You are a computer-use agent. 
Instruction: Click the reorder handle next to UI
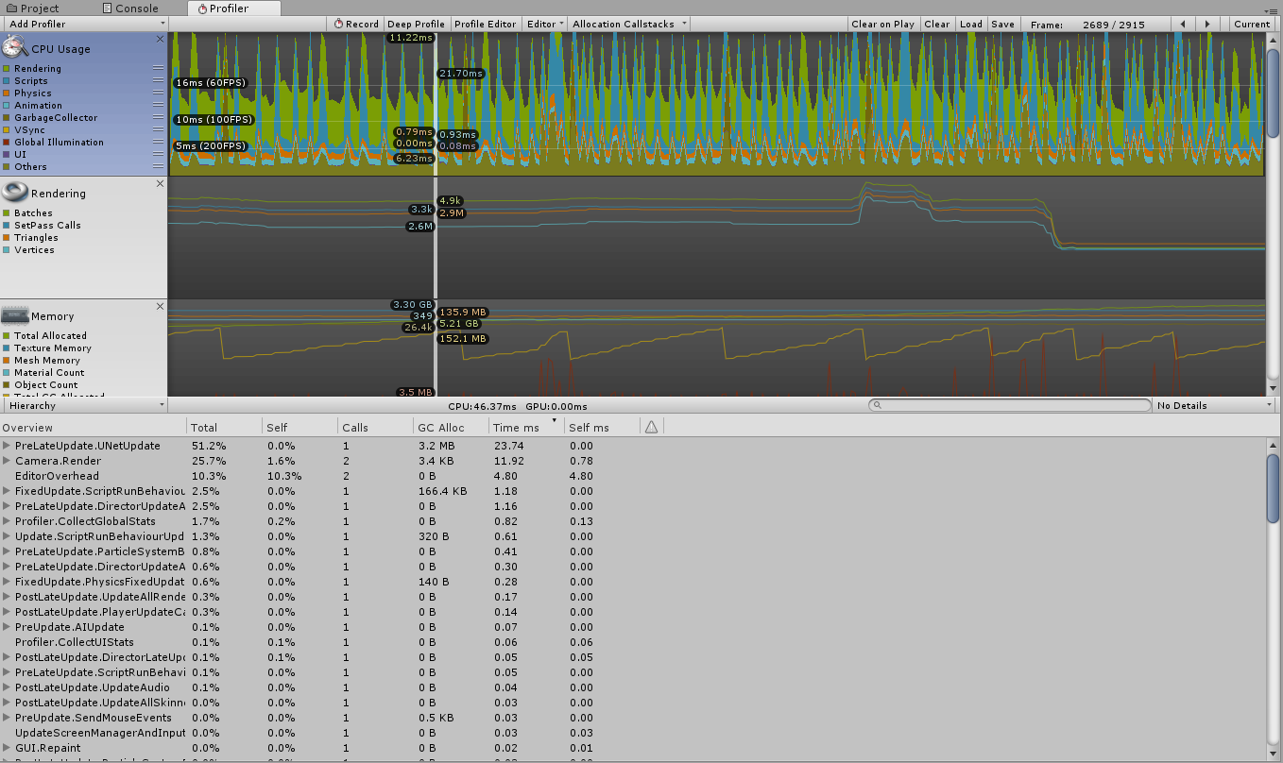159,155
